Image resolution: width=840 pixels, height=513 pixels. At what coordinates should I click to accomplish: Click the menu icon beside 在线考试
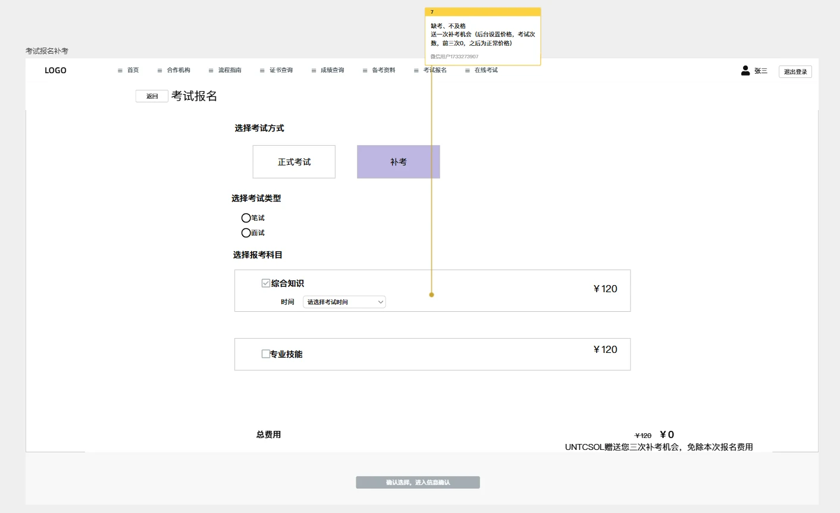(x=468, y=70)
